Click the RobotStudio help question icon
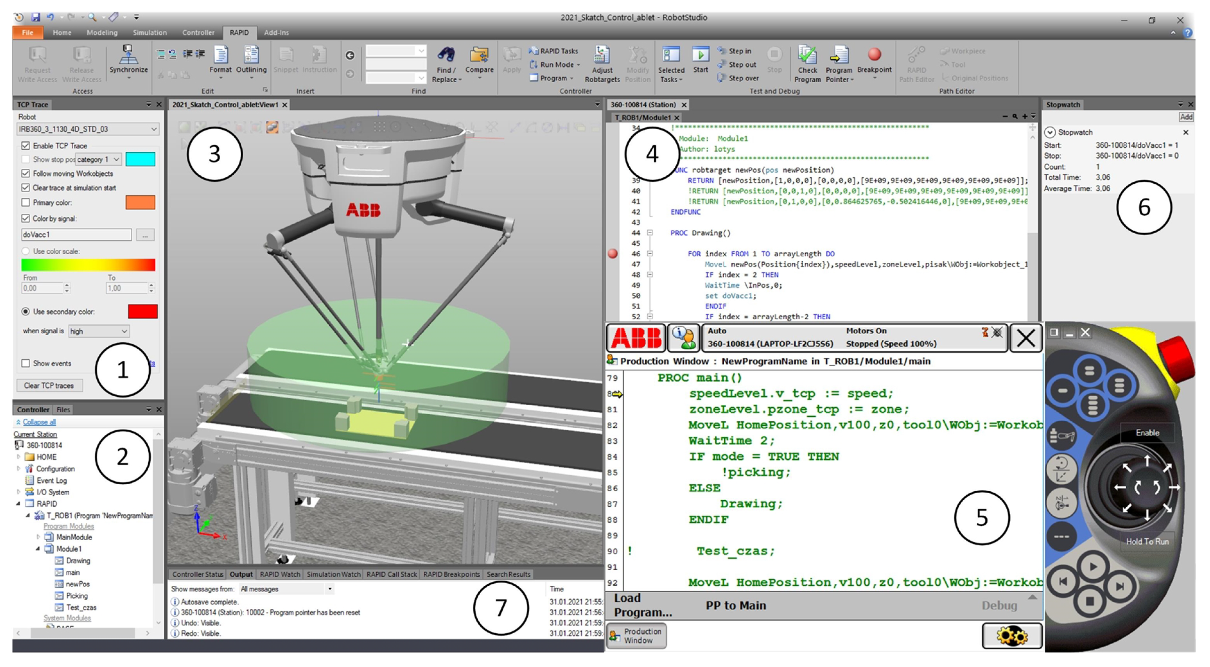The image size is (1210, 667). (1187, 32)
